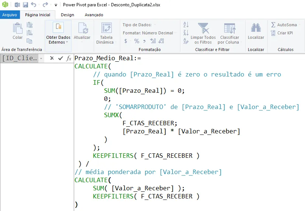This screenshot has height=211, width=305.
Task: Click the [ID_Clie... name box field
Action: pyautogui.click(x=20, y=58)
